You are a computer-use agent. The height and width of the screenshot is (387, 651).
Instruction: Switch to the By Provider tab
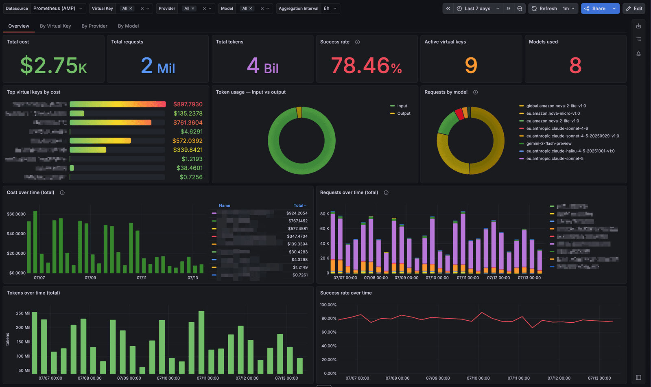(x=94, y=26)
